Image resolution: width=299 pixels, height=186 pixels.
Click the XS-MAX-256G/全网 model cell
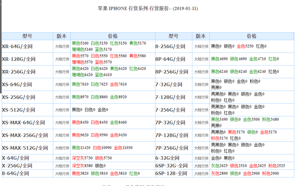pos(27,135)
